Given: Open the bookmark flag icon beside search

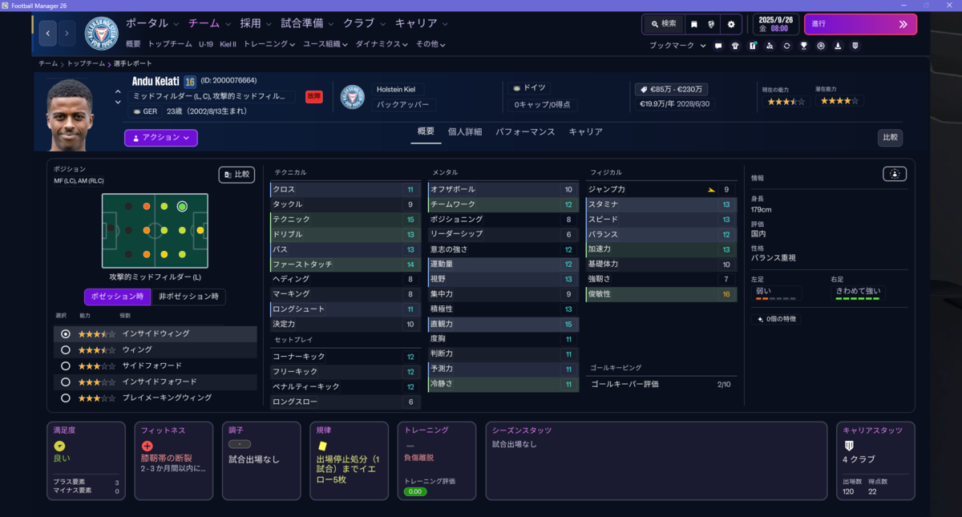Looking at the screenshot, I should [x=693, y=24].
